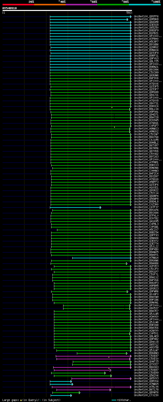Image resolution: width=163 pixels, height=402 pixels.
Task: Select label UniRef100_B9HXC6
Action: pos(146,106)
